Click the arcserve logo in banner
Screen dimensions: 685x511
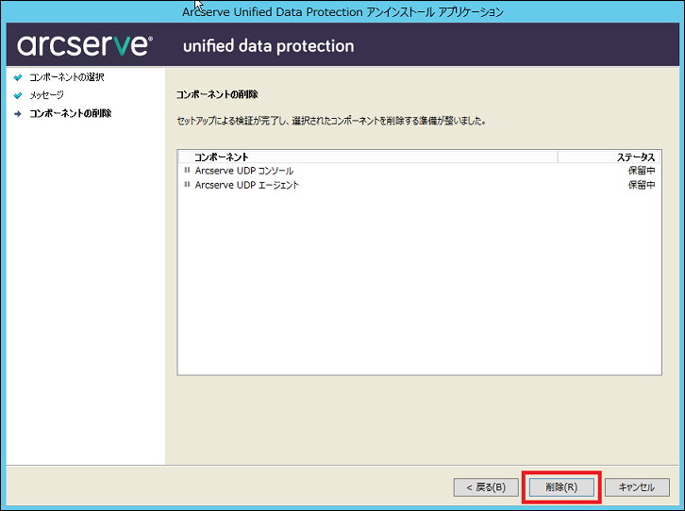tap(85, 45)
